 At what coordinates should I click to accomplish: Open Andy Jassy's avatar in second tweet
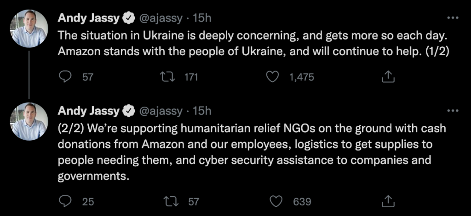pyautogui.click(x=29, y=121)
